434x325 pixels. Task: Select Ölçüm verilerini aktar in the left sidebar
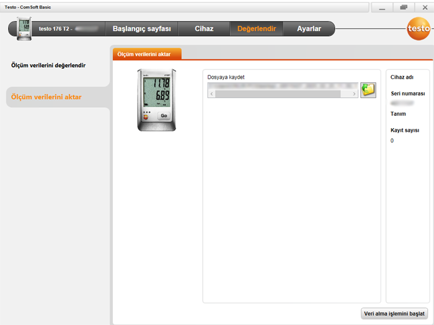(46, 97)
